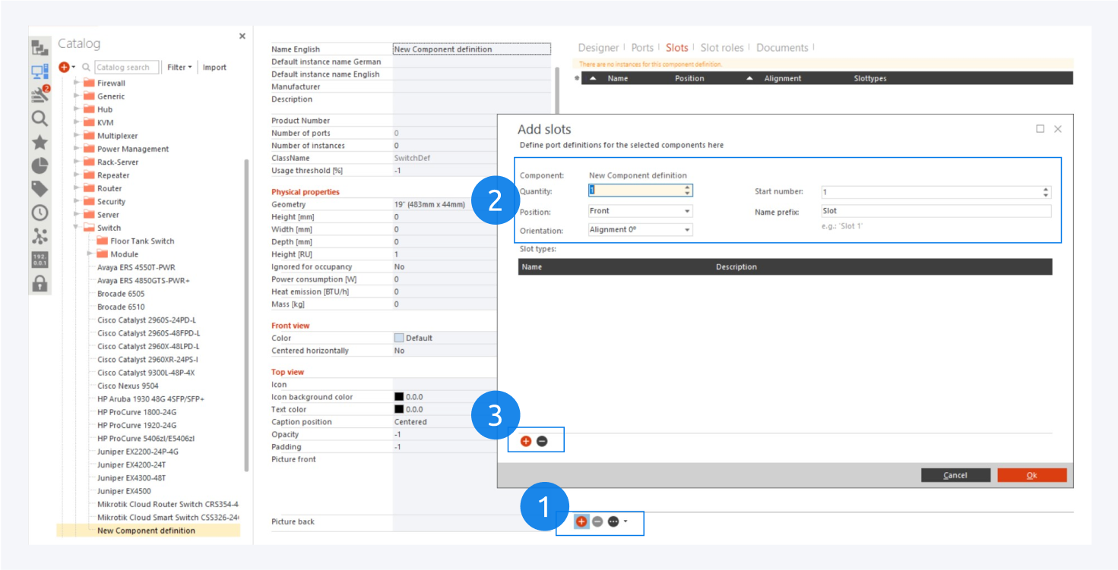Switch to the Ports tab

642,48
